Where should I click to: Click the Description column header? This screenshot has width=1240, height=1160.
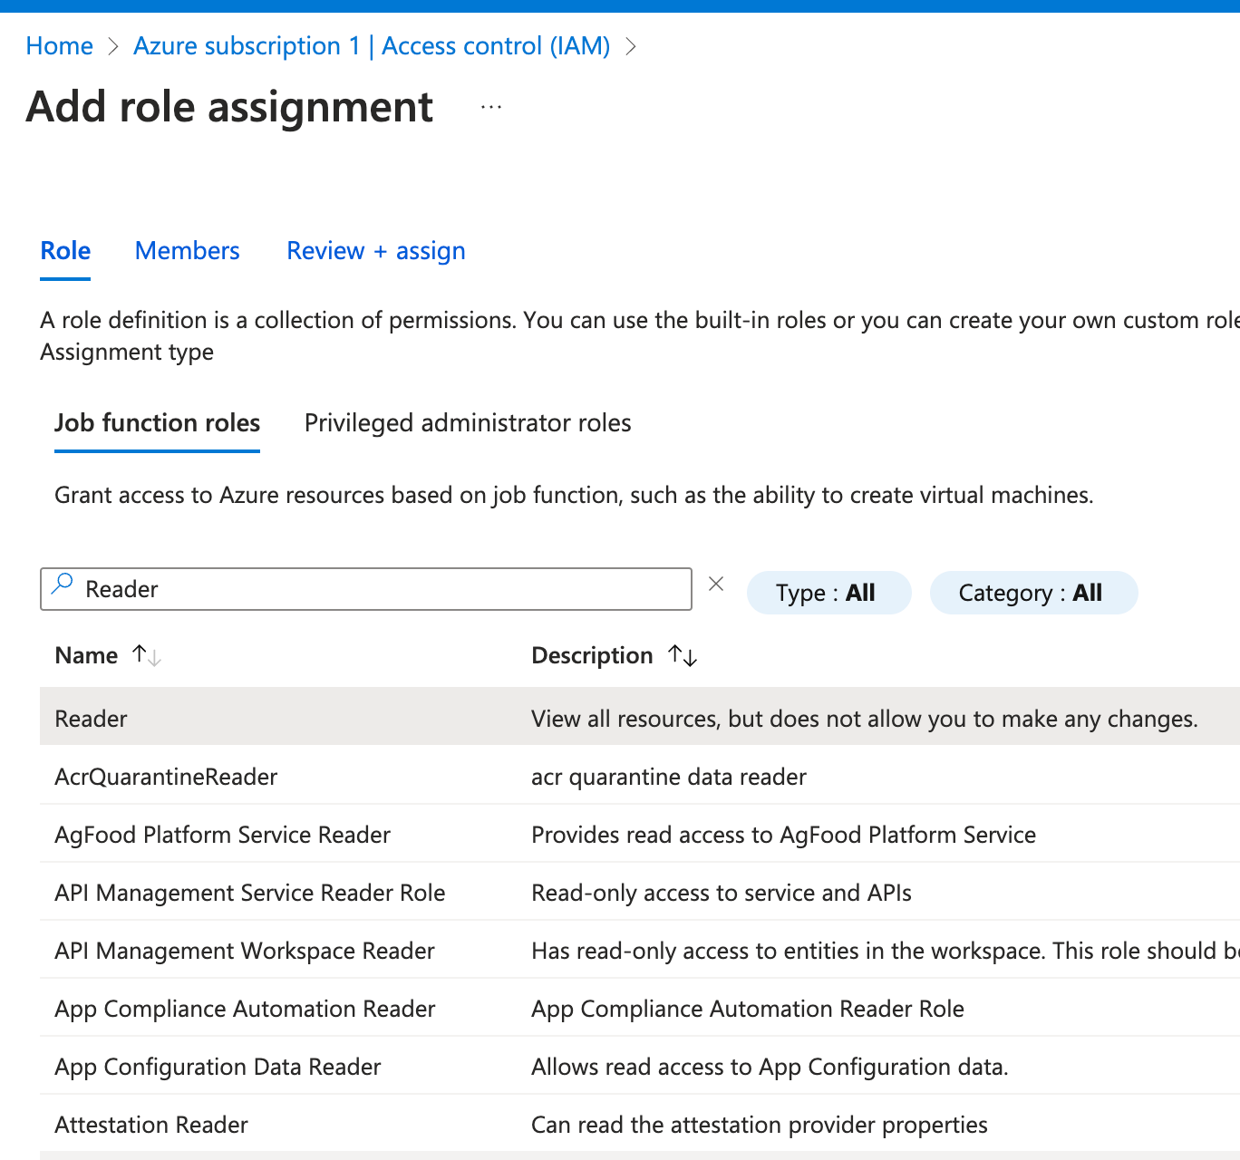[x=592, y=655]
